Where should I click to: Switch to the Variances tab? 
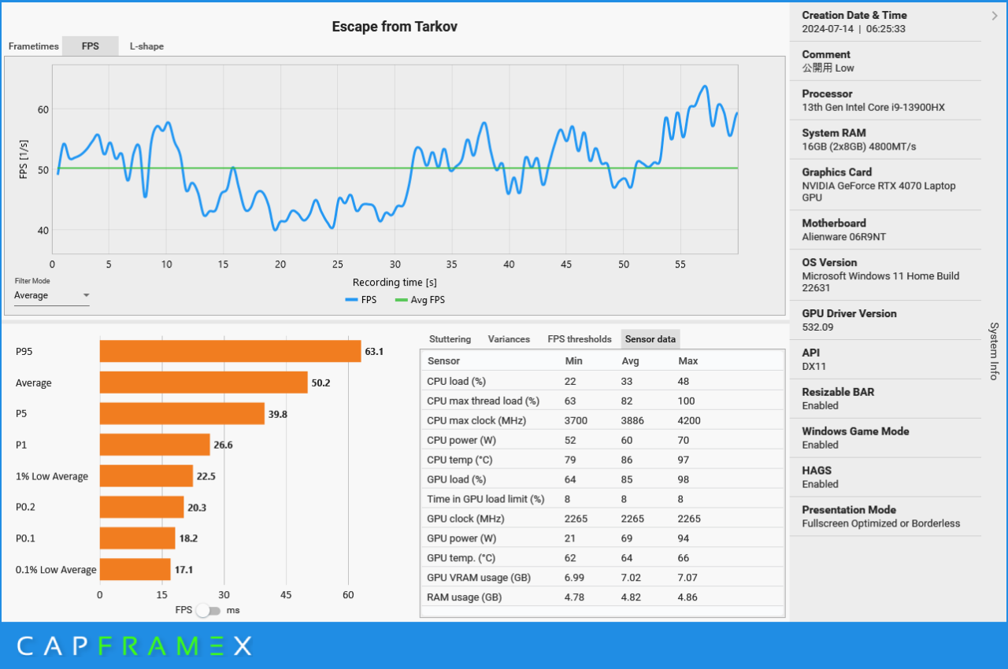(x=509, y=339)
